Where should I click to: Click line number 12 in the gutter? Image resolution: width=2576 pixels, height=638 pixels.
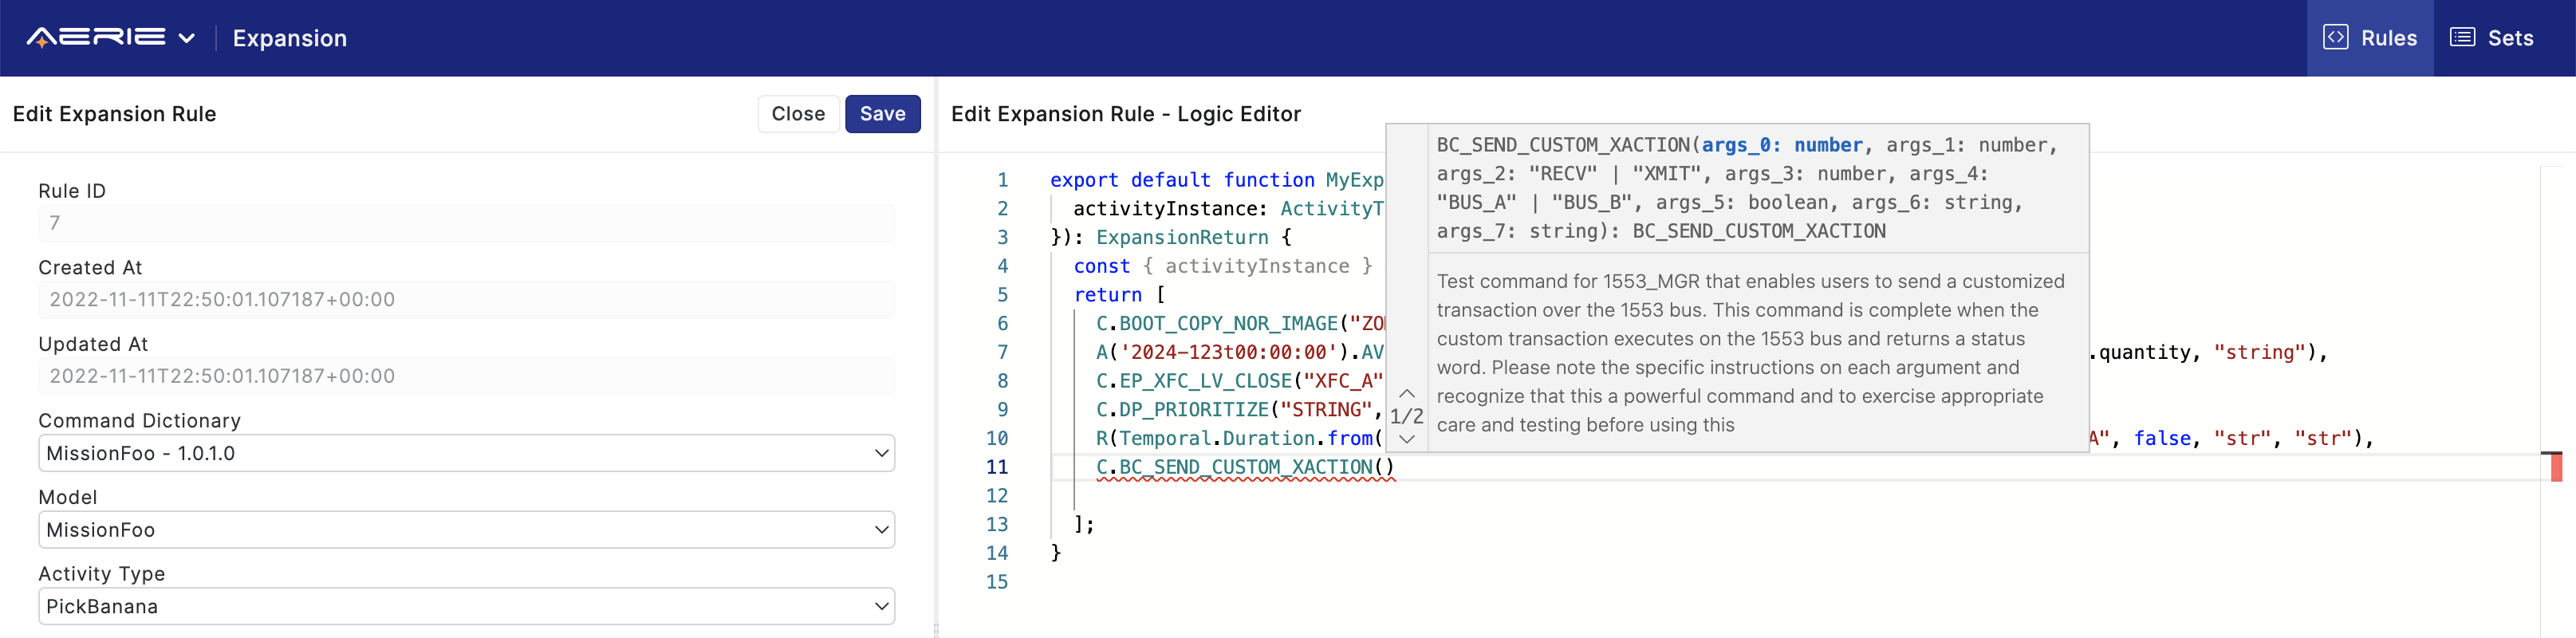pos(996,496)
